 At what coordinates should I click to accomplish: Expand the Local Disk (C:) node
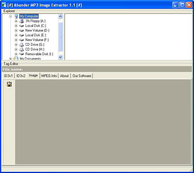16,26
